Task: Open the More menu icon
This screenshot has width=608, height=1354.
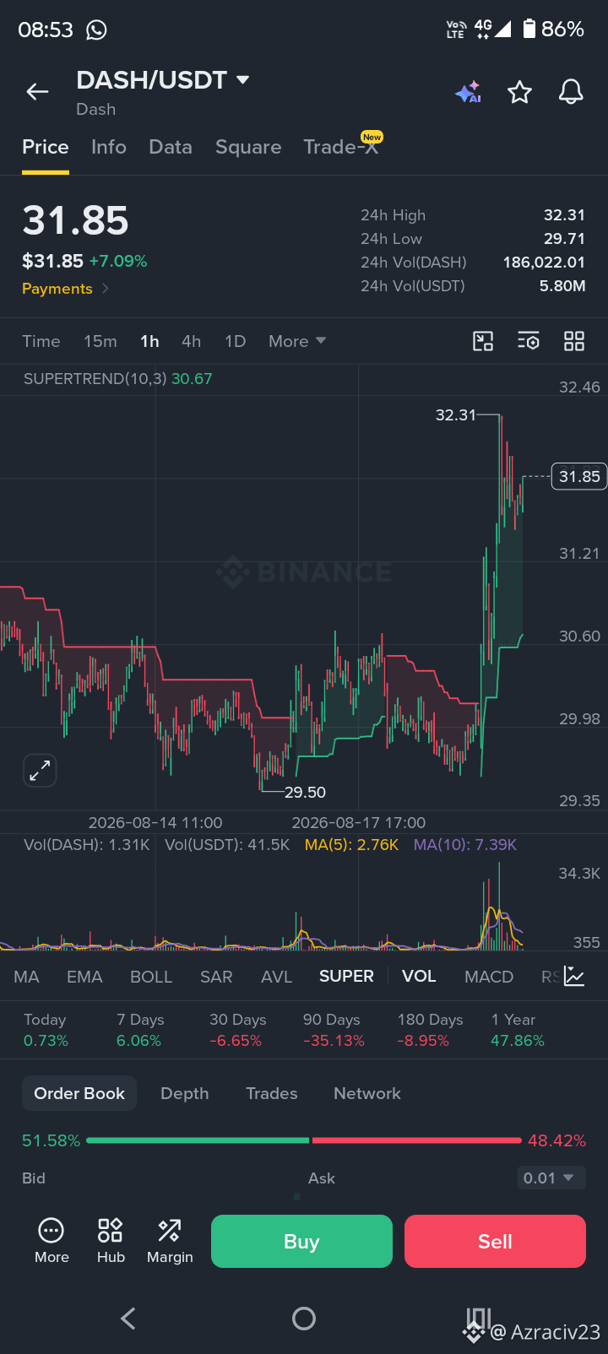Action: tap(52, 1241)
